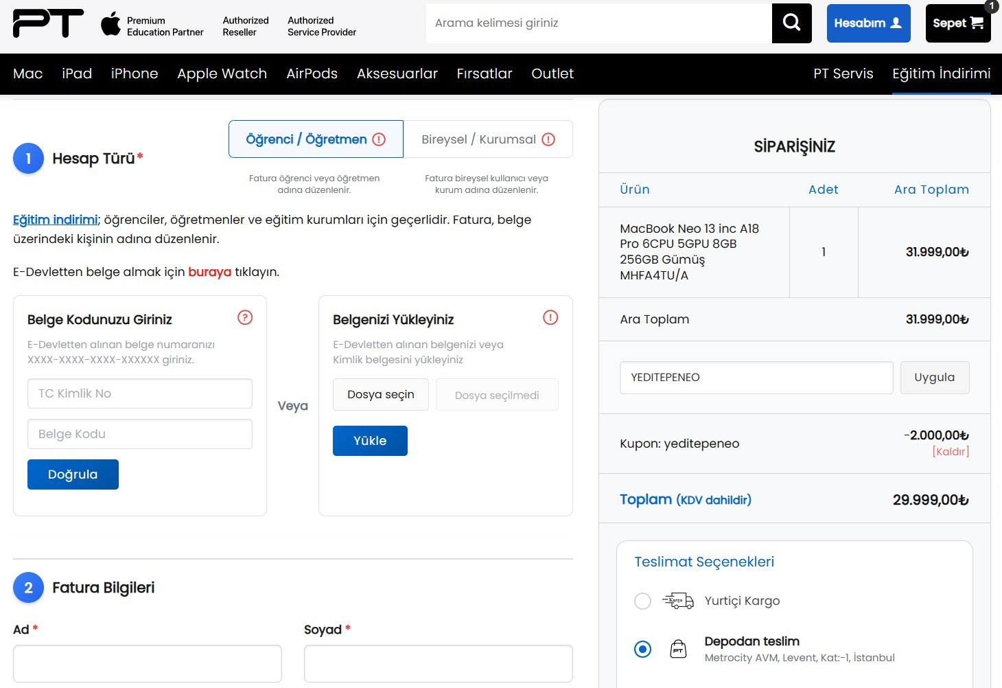1002x688 pixels.
Task: Open the AirPods menu
Action: pos(312,73)
